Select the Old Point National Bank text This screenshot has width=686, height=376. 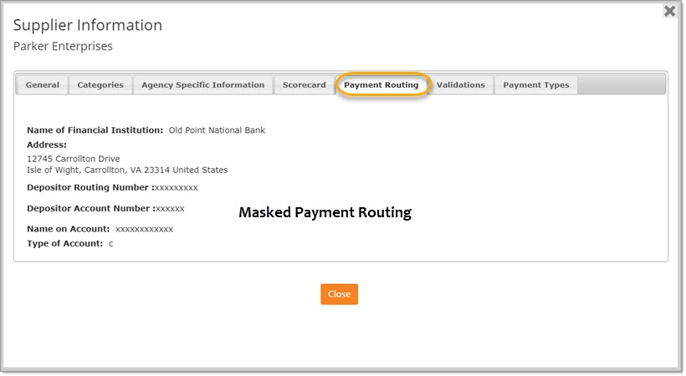(217, 130)
